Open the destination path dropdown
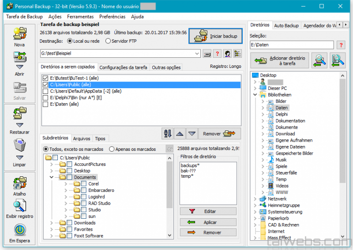 (x=197, y=54)
